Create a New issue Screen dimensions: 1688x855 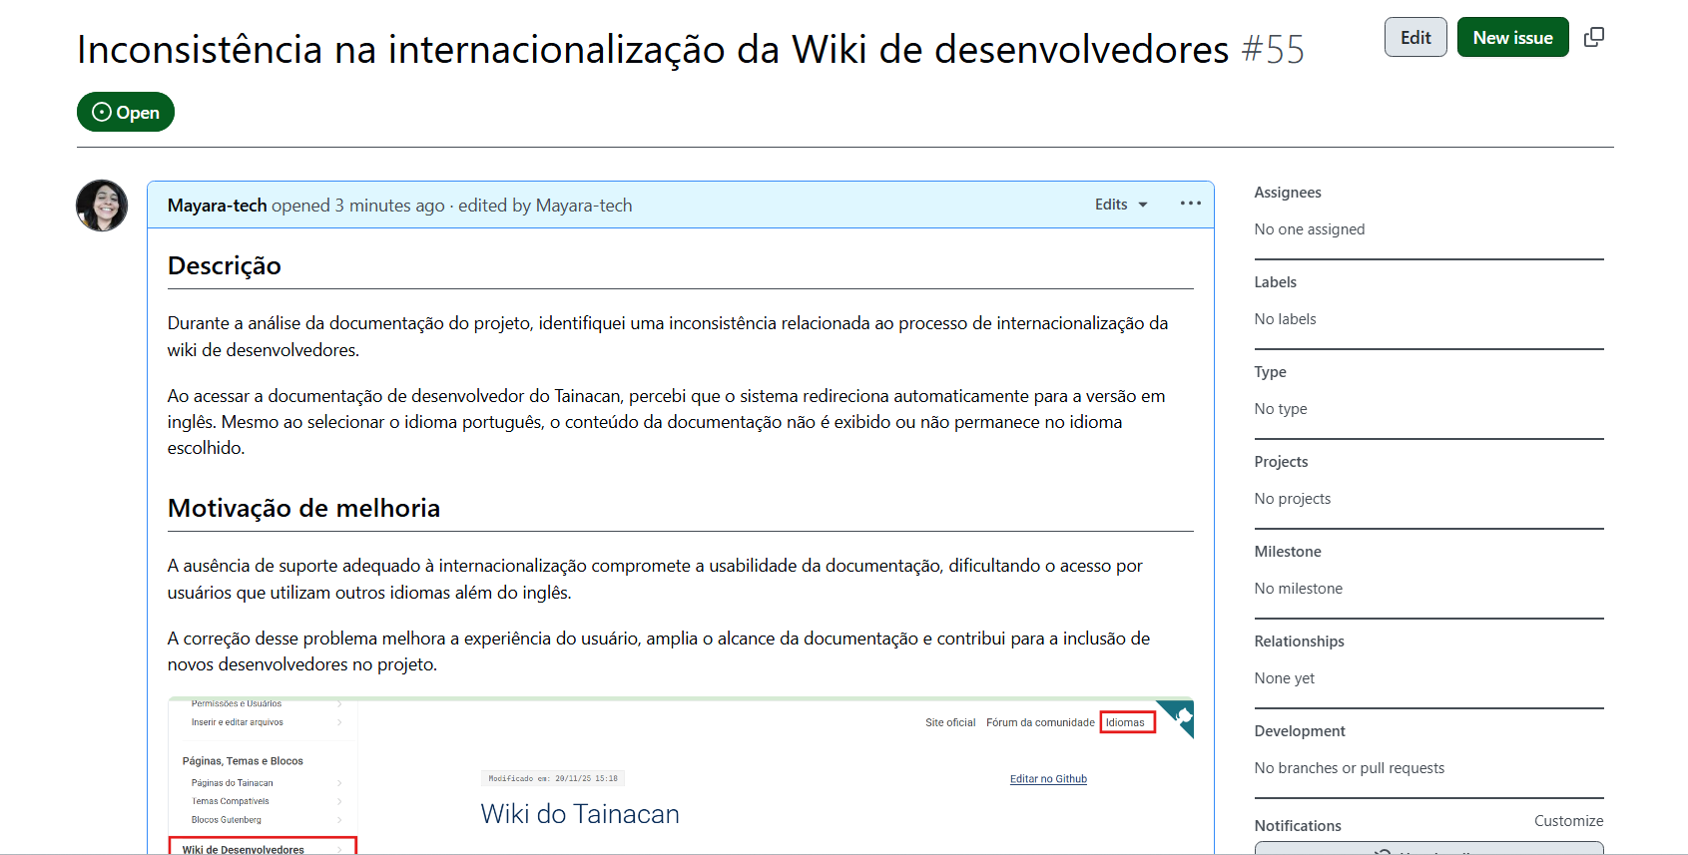tap(1512, 37)
